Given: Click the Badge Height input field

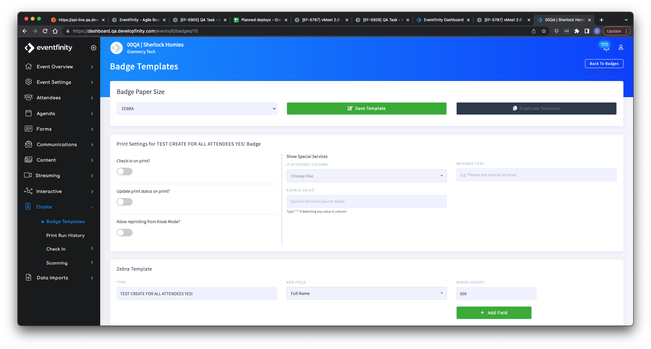Looking at the screenshot, I should (x=496, y=294).
